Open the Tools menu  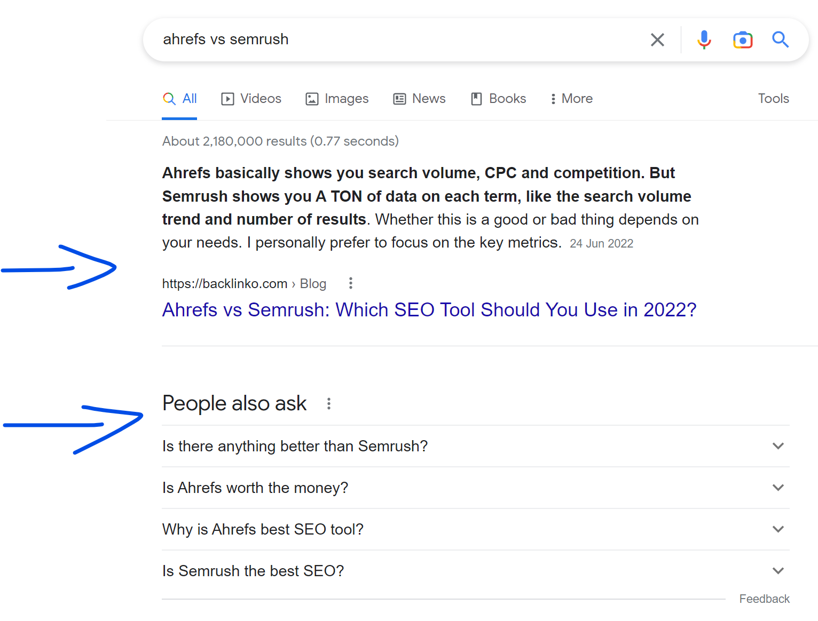click(x=773, y=99)
